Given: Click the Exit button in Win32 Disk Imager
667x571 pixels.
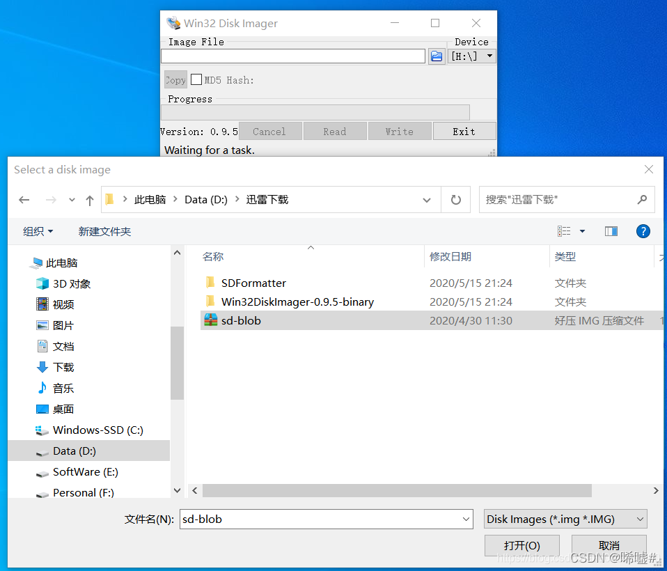Looking at the screenshot, I should tap(464, 132).
